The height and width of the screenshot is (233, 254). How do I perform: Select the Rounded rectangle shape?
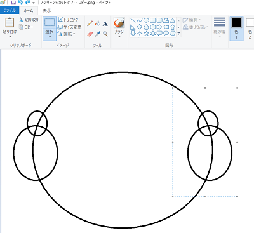[x=159, y=20]
